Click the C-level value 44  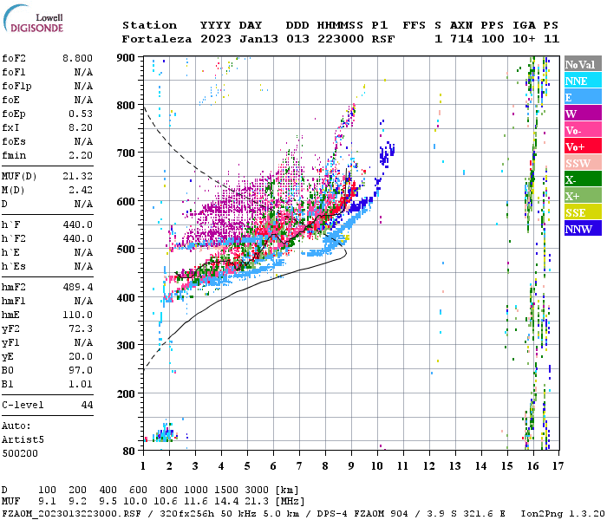click(x=87, y=405)
